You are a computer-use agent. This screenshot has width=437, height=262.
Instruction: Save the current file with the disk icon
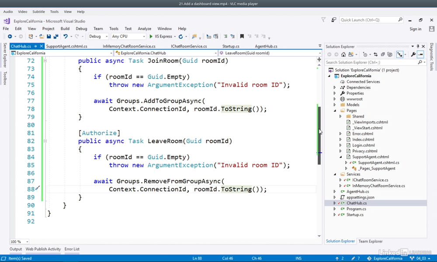pyautogui.click(x=49, y=37)
